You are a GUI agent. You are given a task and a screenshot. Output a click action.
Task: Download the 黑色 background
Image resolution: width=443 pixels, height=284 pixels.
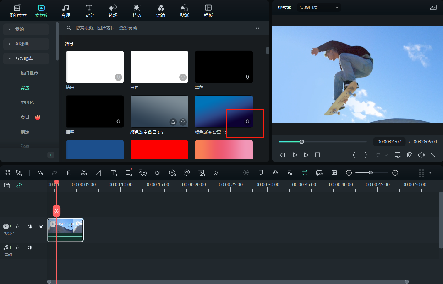(247, 77)
